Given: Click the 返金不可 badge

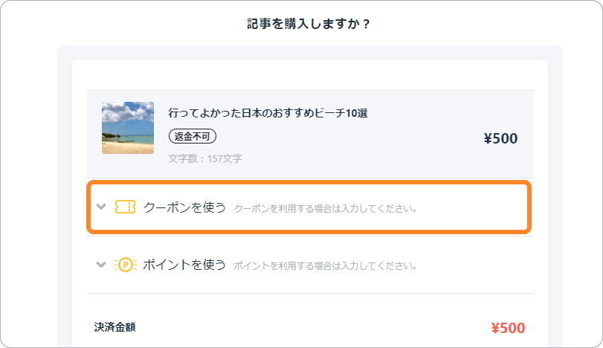Looking at the screenshot, I should click(x=193, y=136).
